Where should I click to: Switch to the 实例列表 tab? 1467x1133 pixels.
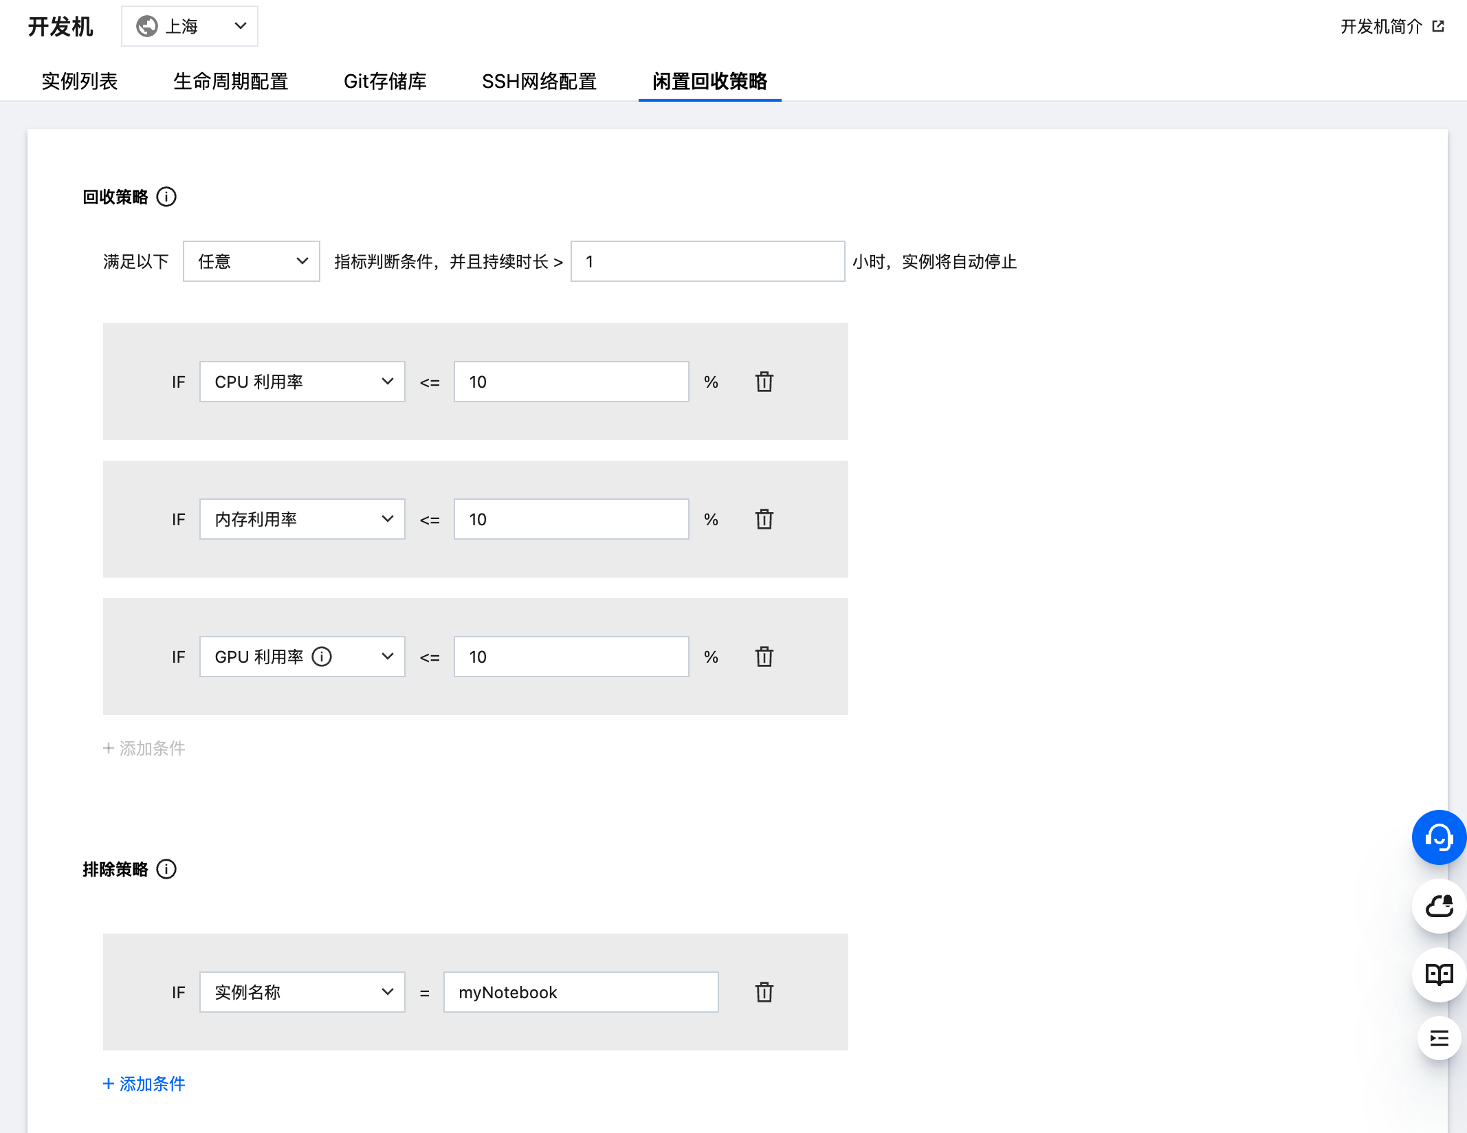click(x=80, y=81)
